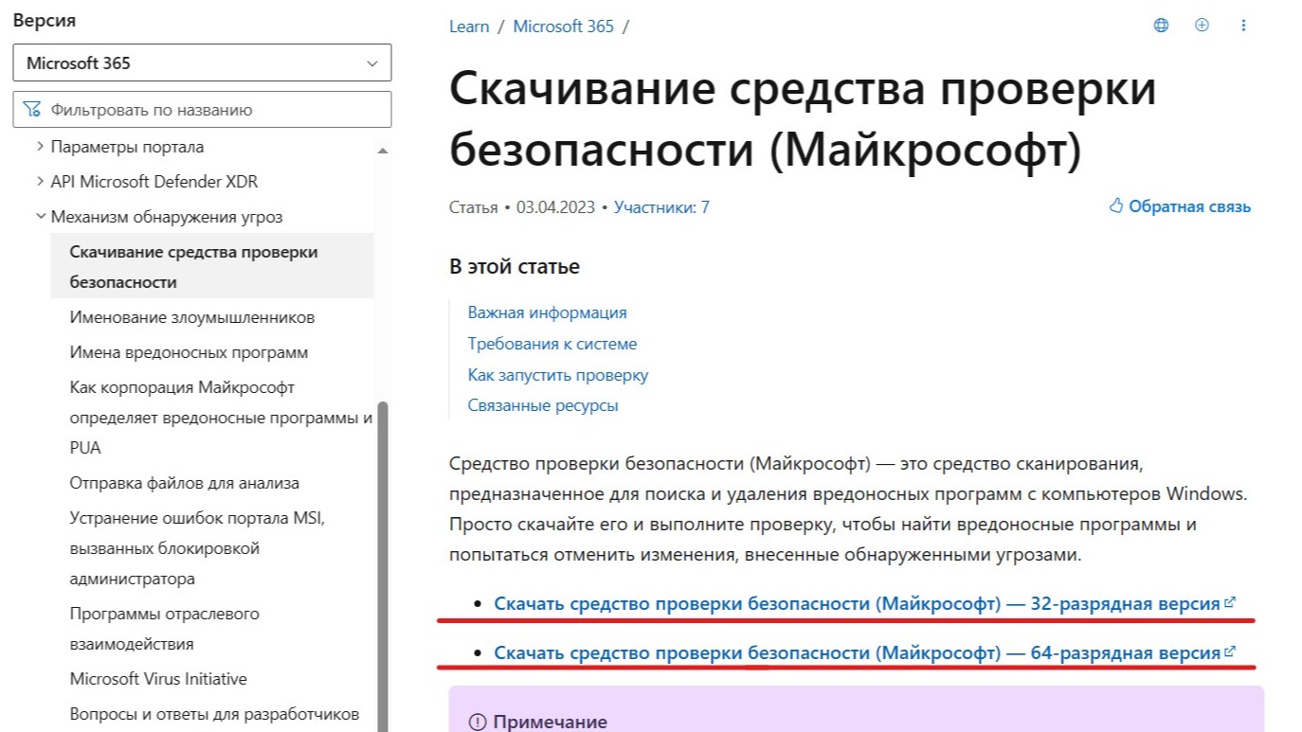Click the info icon next to Примечание
The image size is (1302, 732).
coord(478,723)
